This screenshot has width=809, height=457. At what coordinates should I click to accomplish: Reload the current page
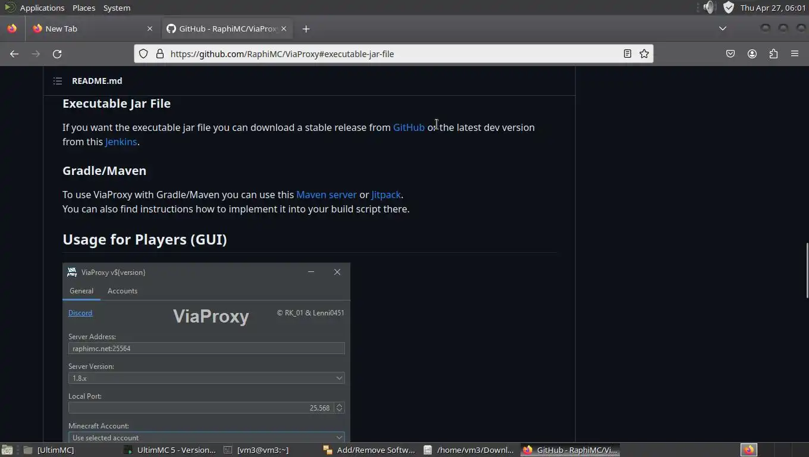57,54
